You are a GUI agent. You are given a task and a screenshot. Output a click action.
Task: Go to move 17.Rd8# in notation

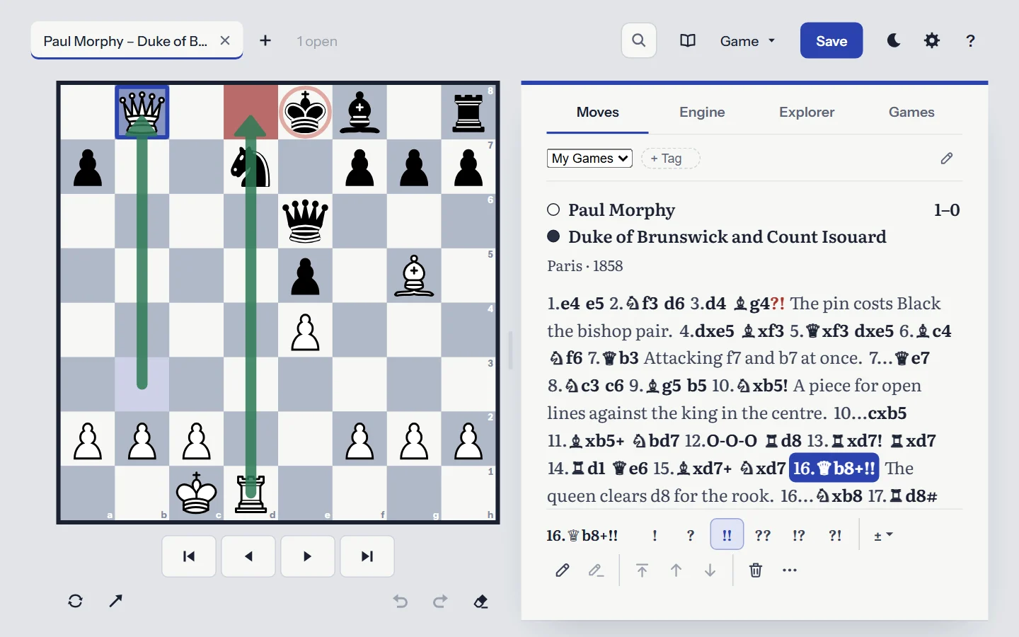click(902, 496)
